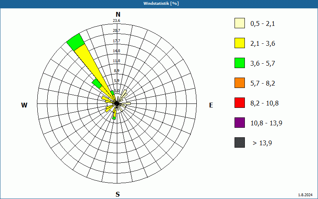
Task: Click the 5,9 ring scale value
Action: tap(116, 81)
